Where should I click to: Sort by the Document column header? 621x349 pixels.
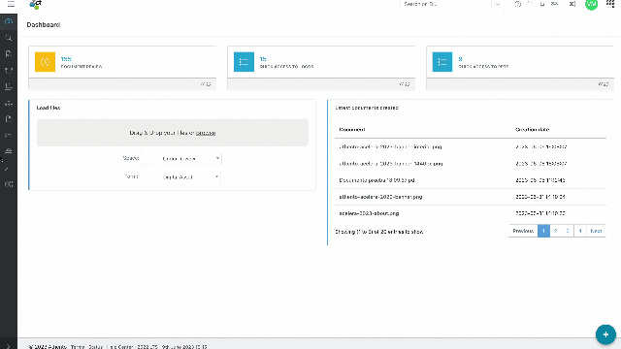pyautogui.click(x=352, y=129)
